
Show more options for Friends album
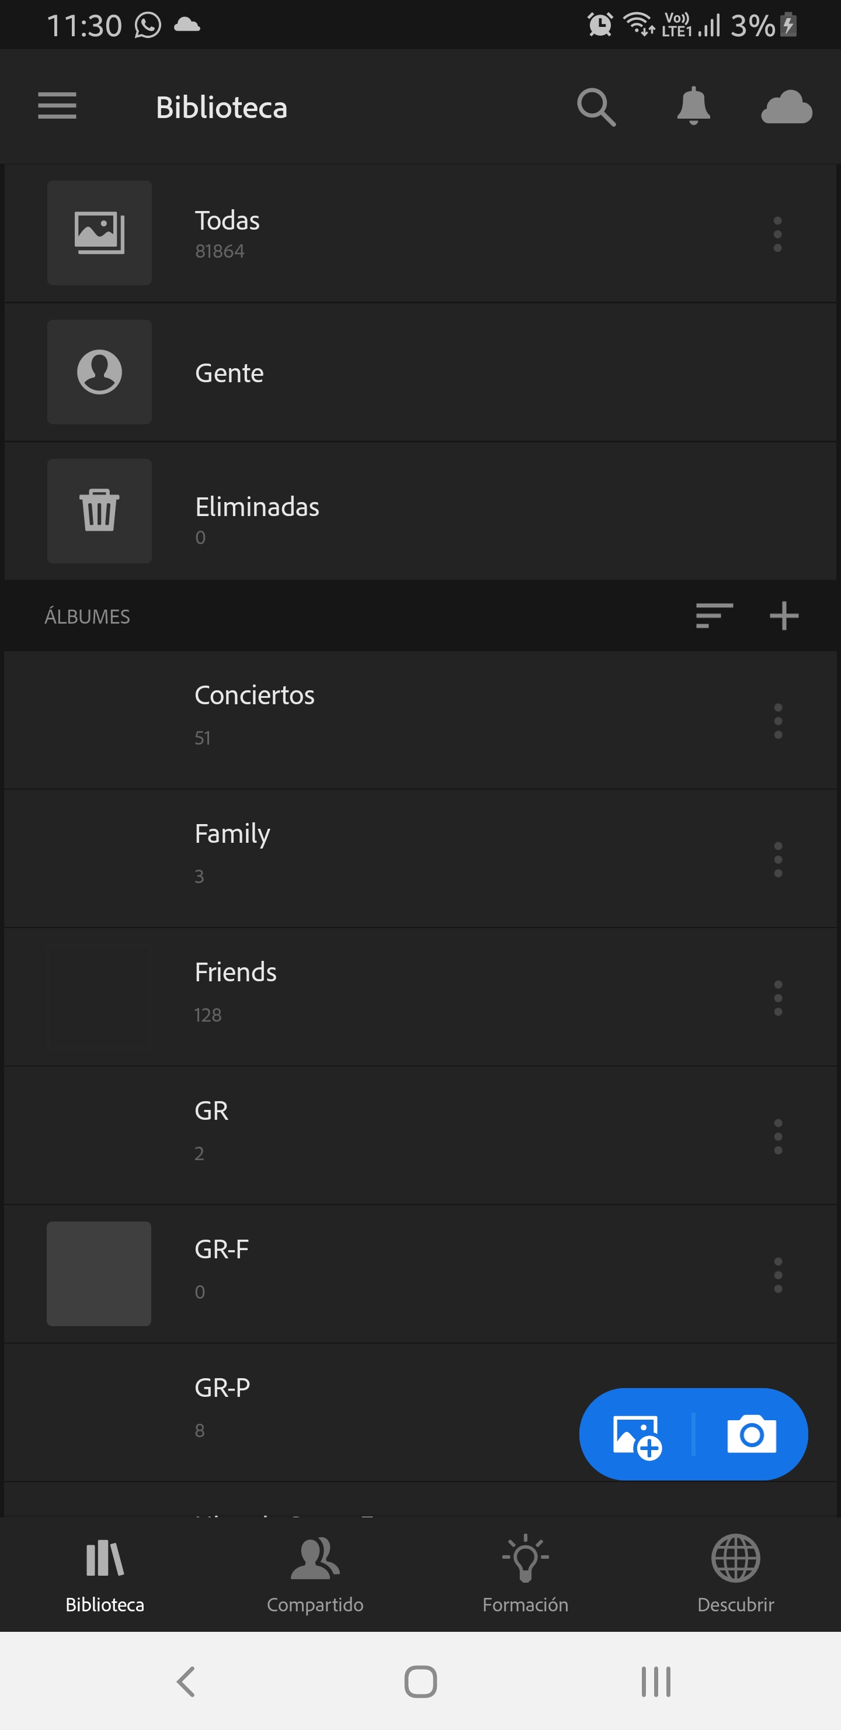pyautogui.click(x=778, y=998)
